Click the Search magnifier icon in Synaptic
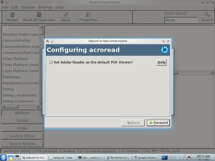This screenshot has height=161, width=215. [x=207, y=15]
